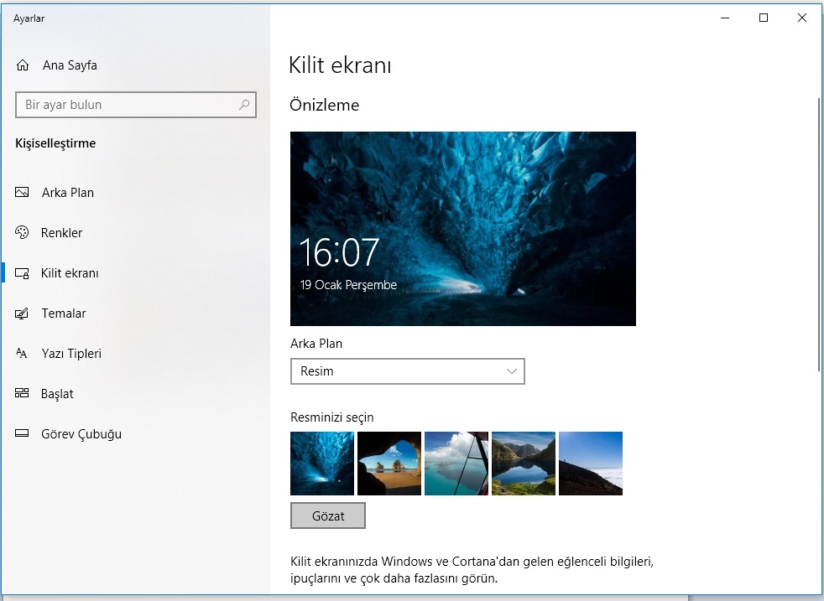Click the 'Önizleme' heading
This screenshot has width=824, height=601.
click(324, 105)
